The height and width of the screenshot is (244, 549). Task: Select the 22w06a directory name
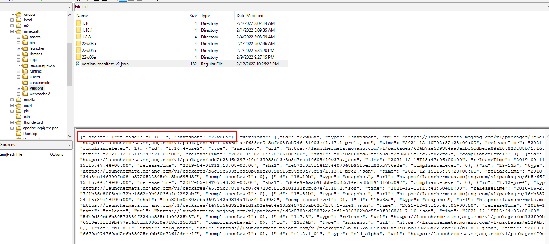click(x=89, y=57)
